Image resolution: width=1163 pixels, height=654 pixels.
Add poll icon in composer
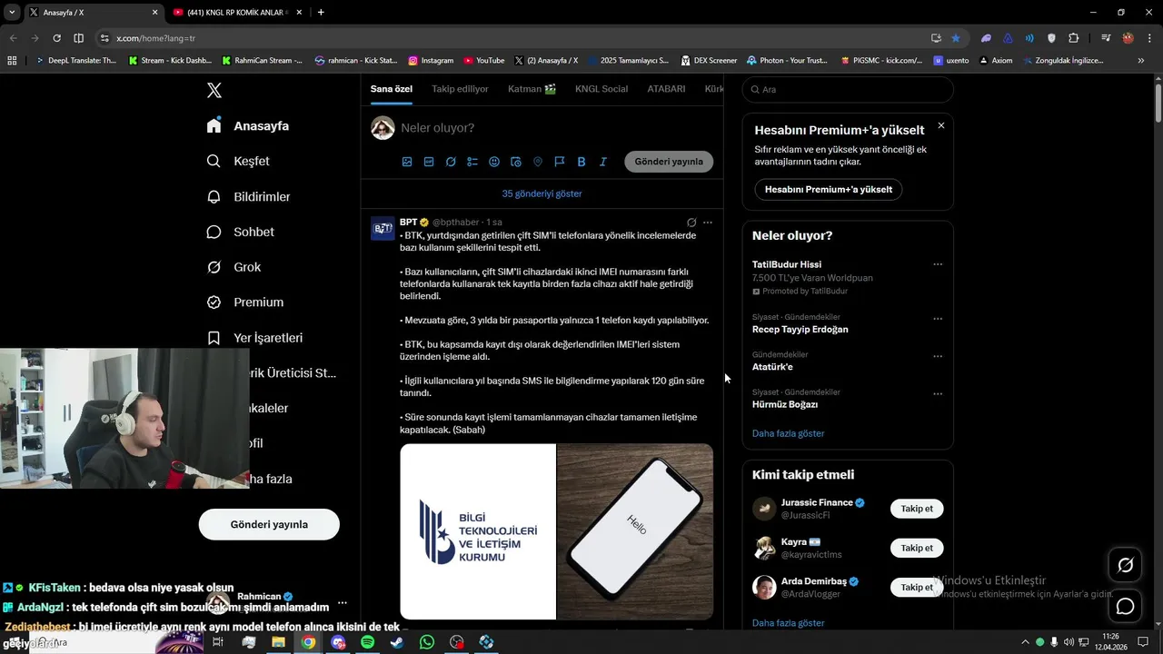472,162
